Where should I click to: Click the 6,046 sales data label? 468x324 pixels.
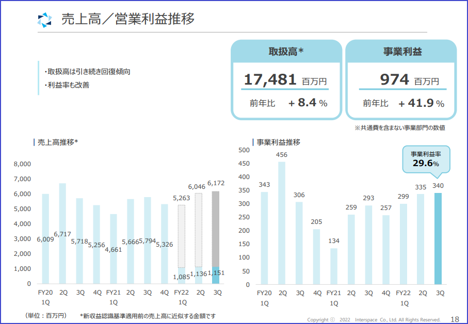(197, 187)
